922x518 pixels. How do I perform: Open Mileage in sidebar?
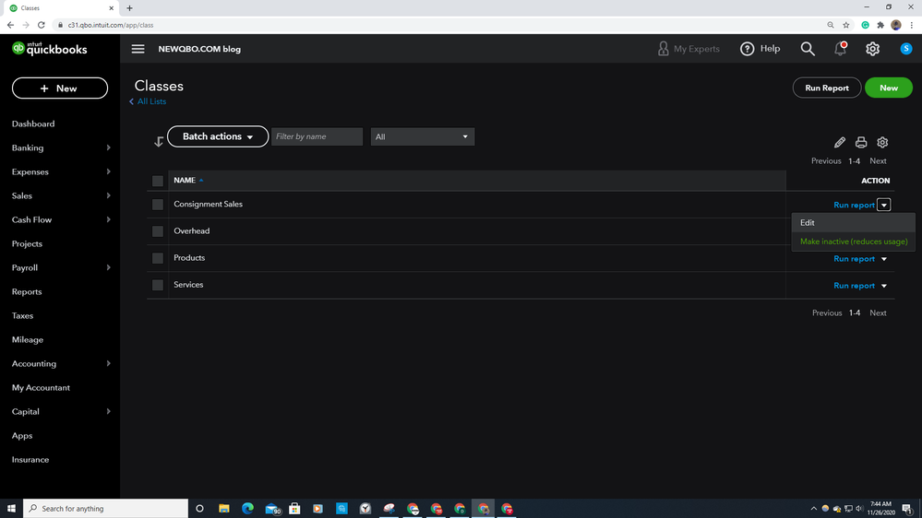pyautogui.click(x=27, y=339)
